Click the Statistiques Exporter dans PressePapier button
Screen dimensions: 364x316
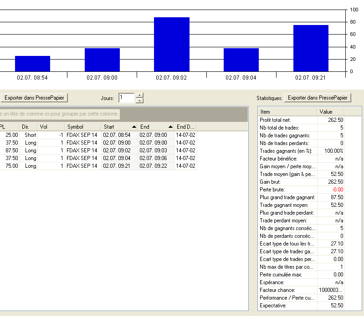318,98
